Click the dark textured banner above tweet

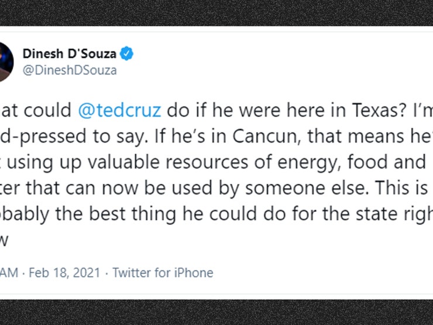pyautogui.click(x=216, y=13)
